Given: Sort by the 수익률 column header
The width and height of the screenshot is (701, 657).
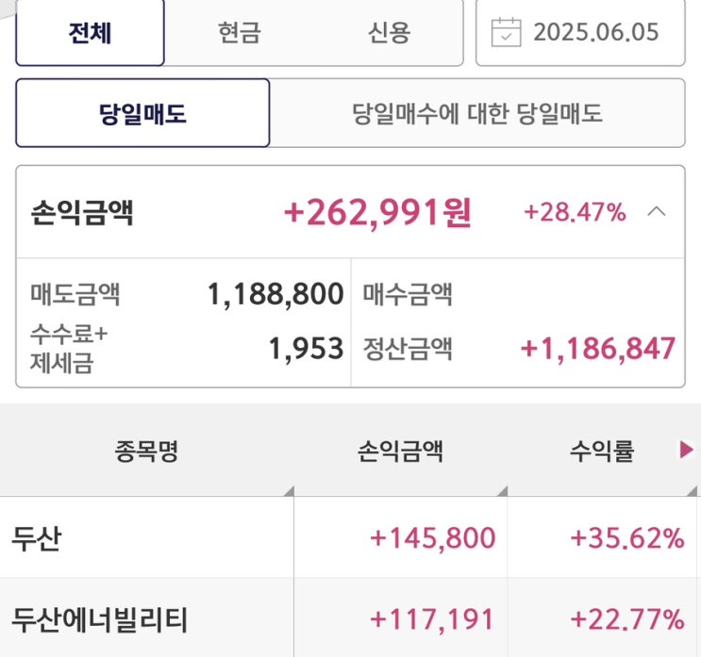Looking at the screenshot, I should point(601,452).
